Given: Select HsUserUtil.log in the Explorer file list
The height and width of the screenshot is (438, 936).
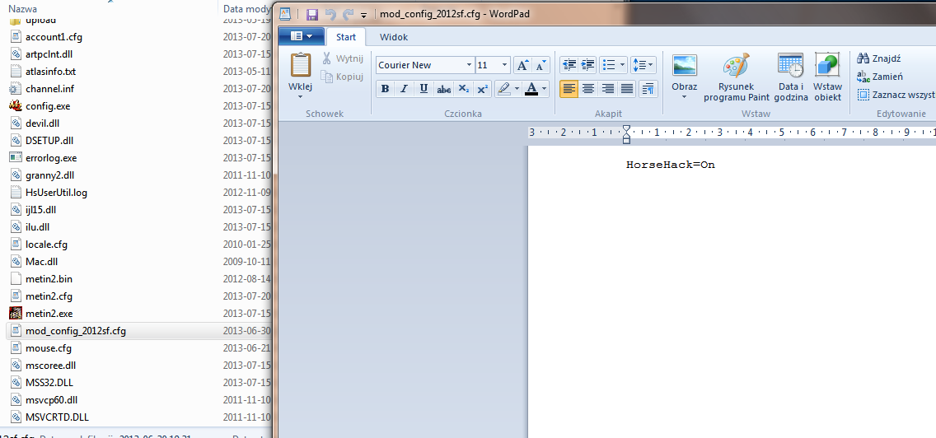Looking at the screenshot, I should (57, 193).
